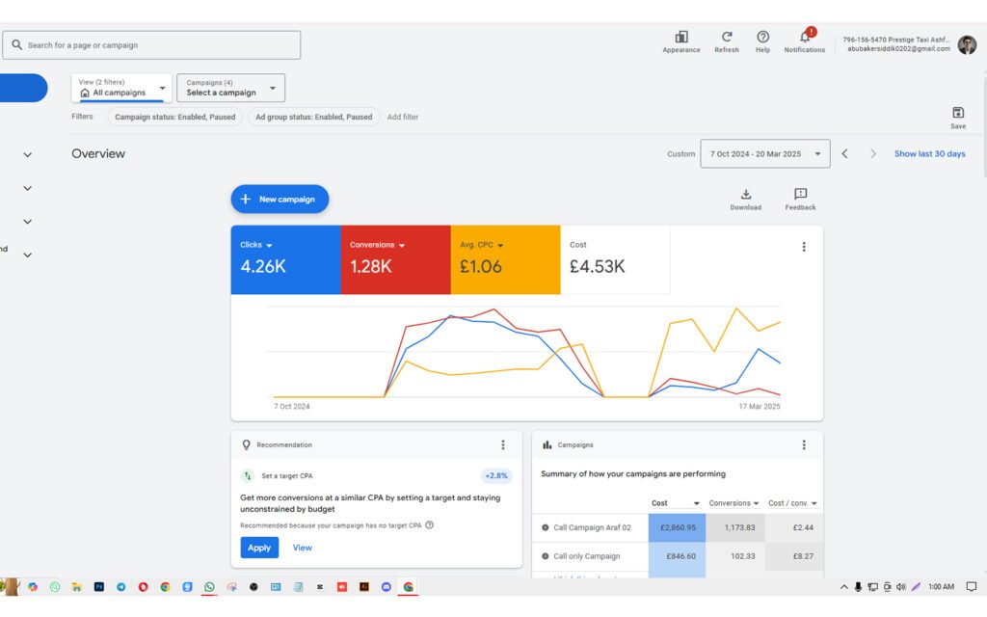Select the blue Clicks scorecard tile
The height and width of the screenshot is (617, 987).
pos(285,259)
